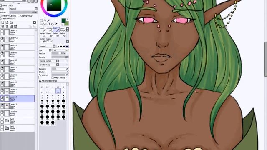This screenshot has height=150, width=267.
Task: Collapse the Paints Effect section
Action: coord(1,5)
